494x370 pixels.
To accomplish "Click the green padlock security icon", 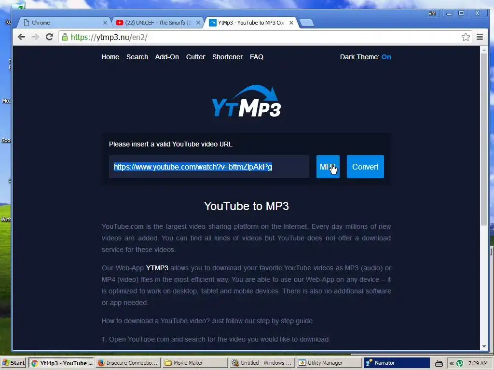I will tap(65, 37).
